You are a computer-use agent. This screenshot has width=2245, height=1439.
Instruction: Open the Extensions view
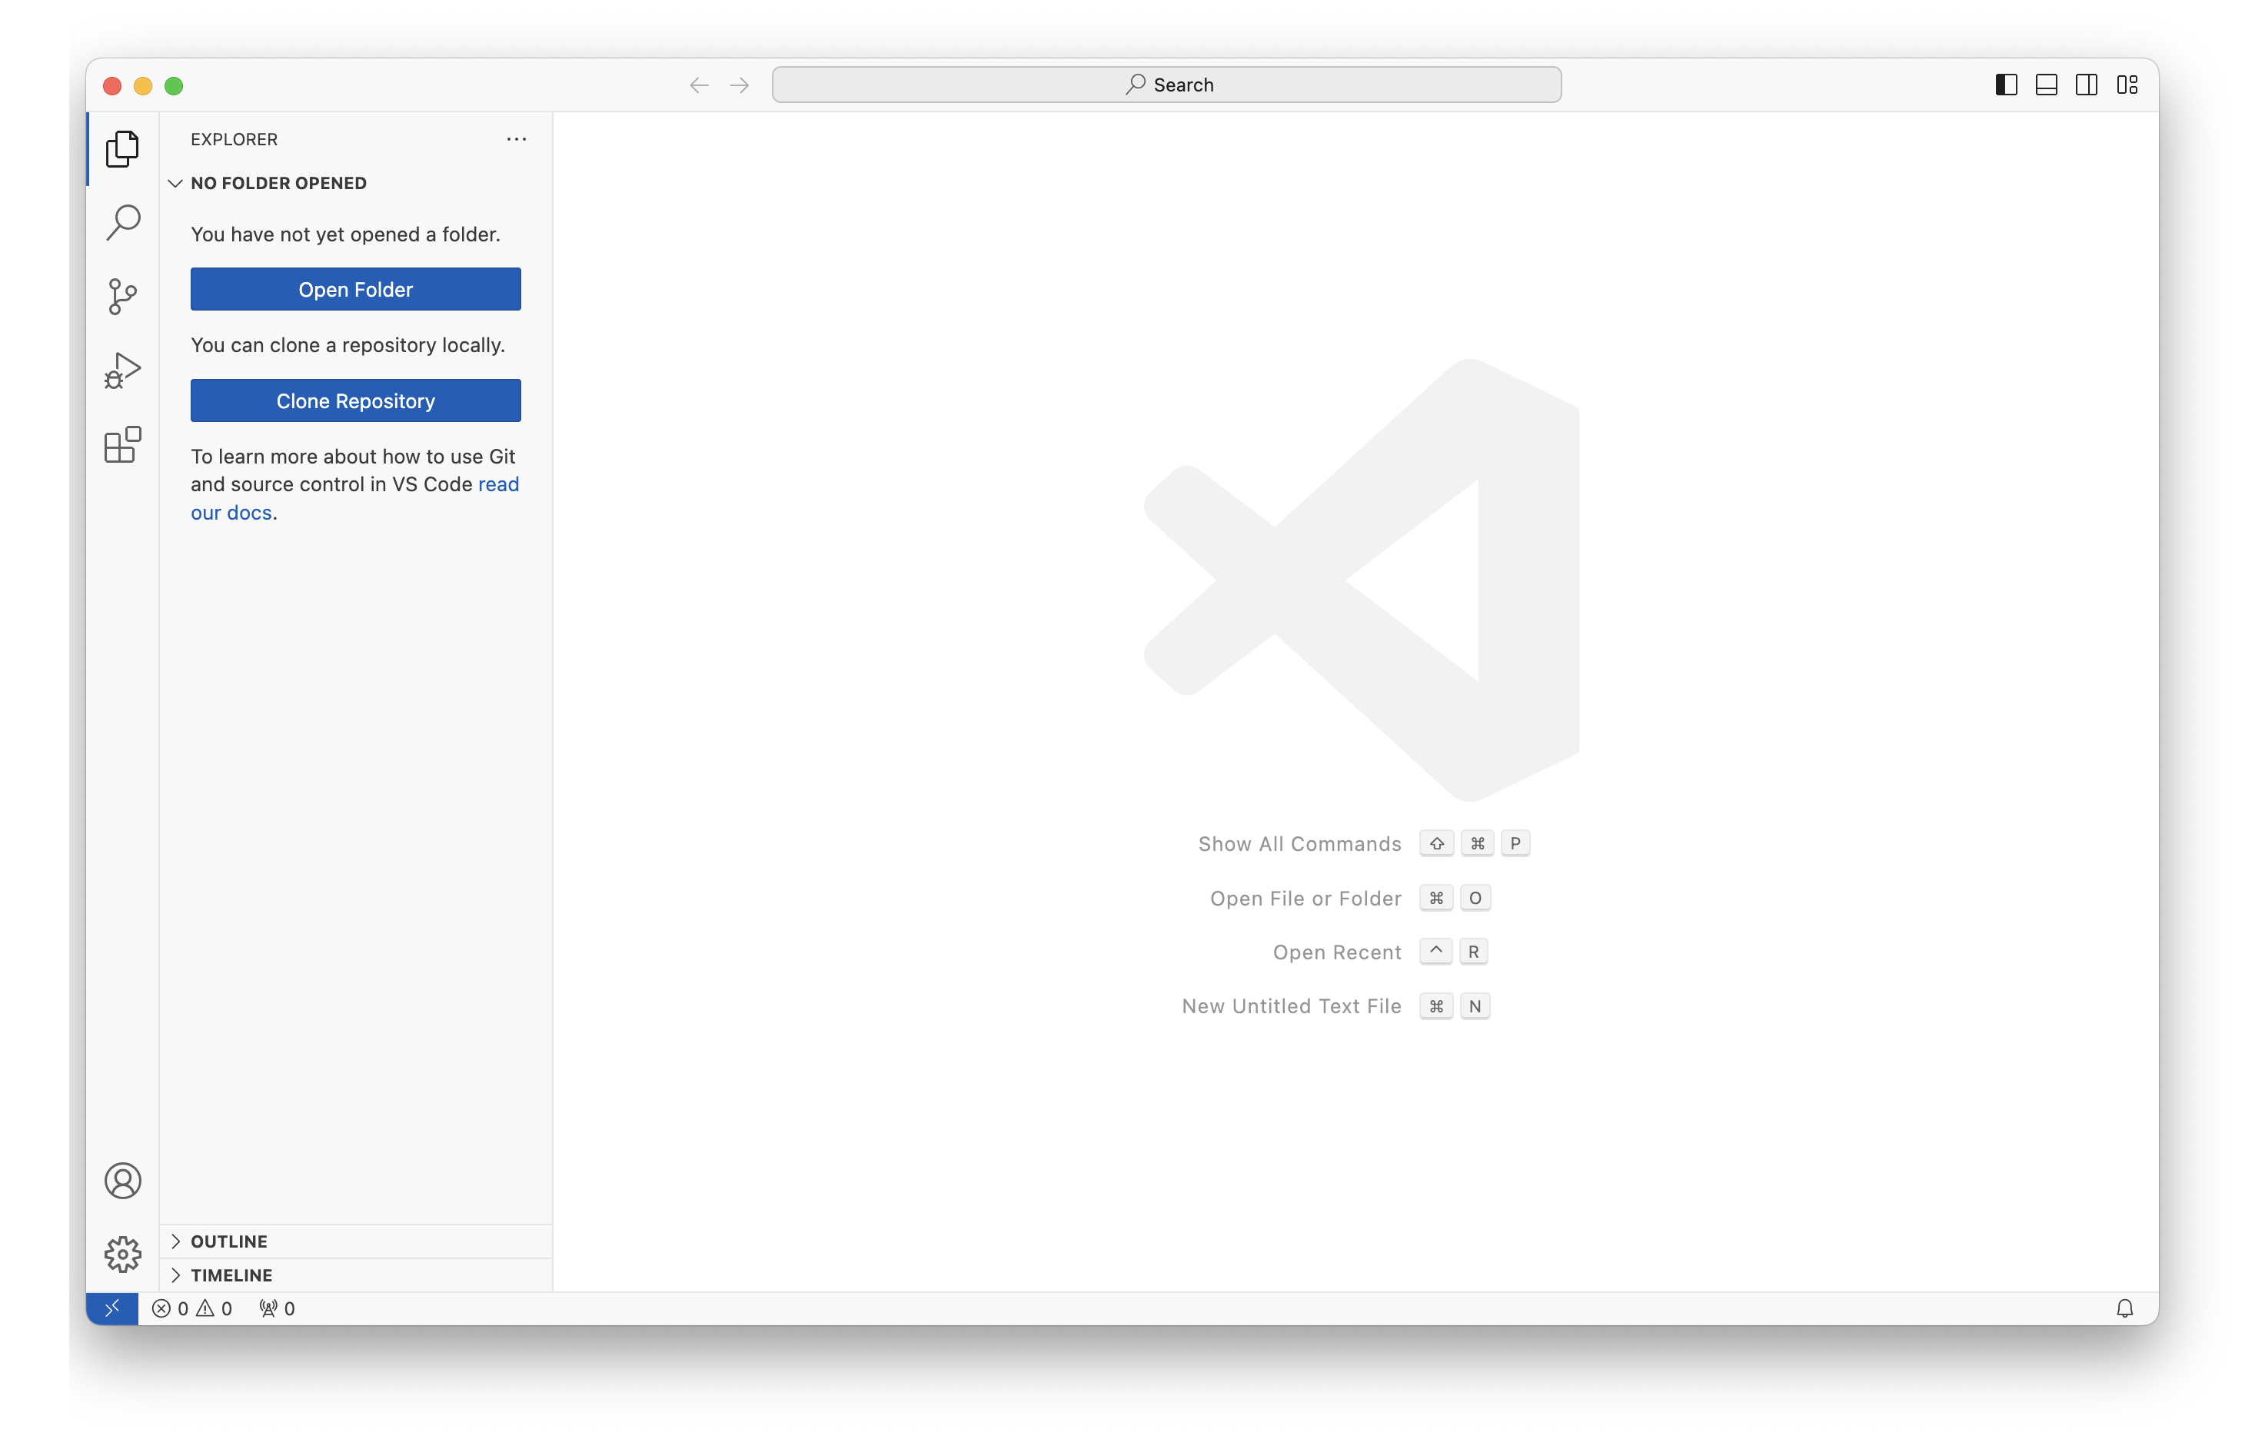pyautogui.click(x=122, y=445)
